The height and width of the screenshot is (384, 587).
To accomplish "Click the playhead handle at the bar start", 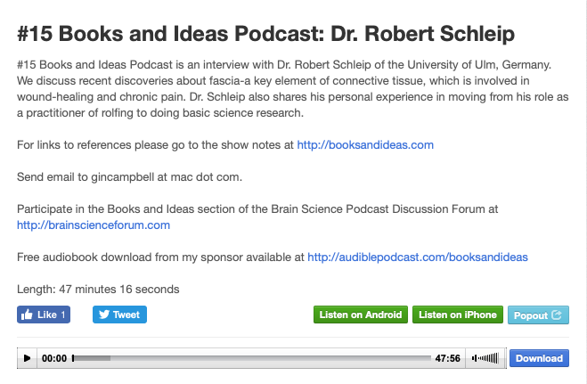I will click(x=73, y=358).
